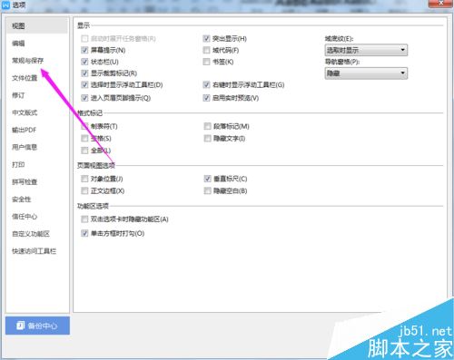Select the 视图 category in the sidebar
This screenshot has width=454, height=360.
(37, 26)
